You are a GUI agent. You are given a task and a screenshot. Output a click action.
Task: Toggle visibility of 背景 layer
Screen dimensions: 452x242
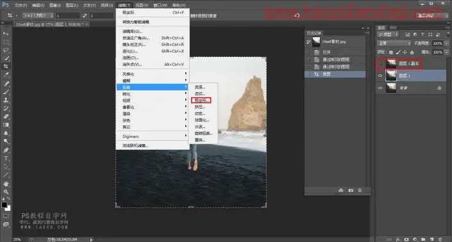pyautogui.click(x=380, y=88)
